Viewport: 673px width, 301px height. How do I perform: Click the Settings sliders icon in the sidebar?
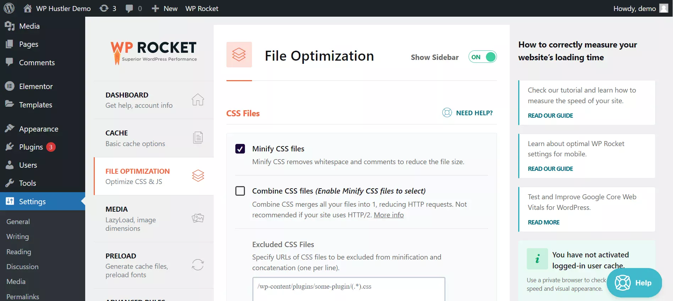[10, 201]
